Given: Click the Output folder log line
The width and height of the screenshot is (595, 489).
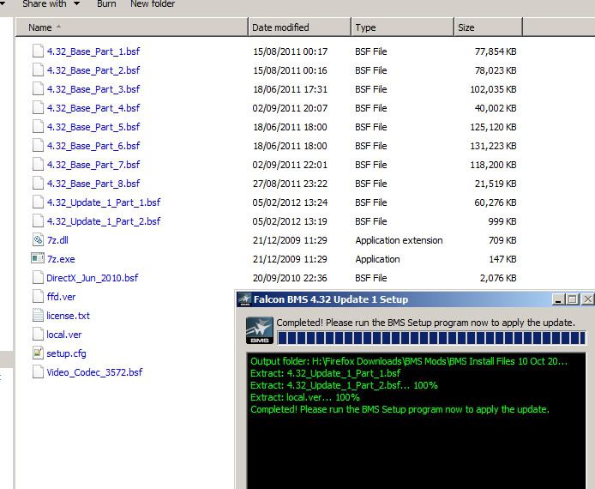Looking at the screenshot, I should 409,361.
